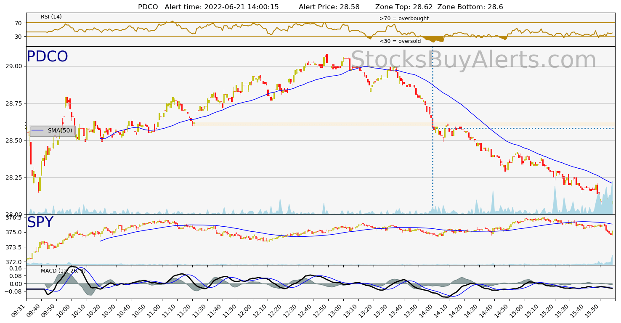Click the Alert time 2022-06-21 14:00:15 text

[x=222, y=7]
